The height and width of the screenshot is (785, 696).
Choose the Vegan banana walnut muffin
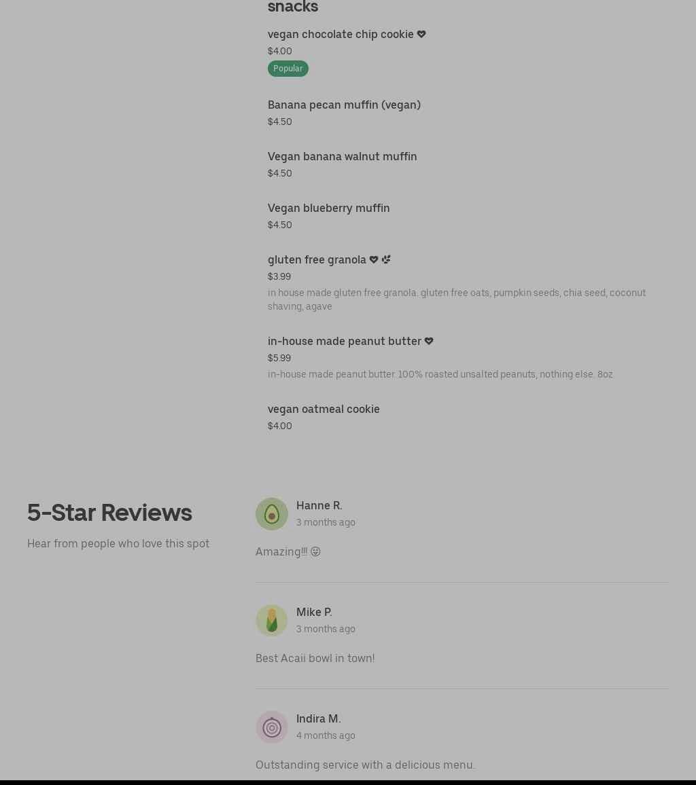[x=342, y=156]
